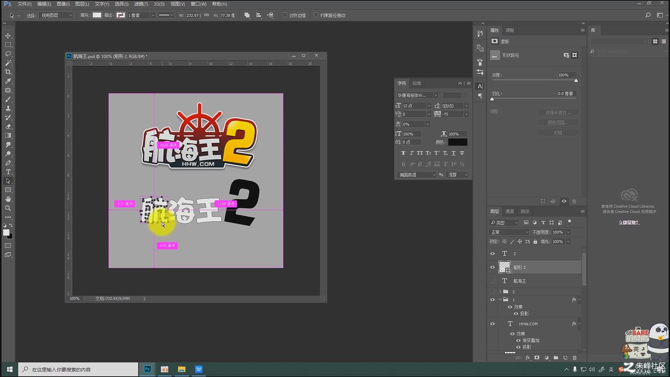This screenshot has height=377, width=670.
Task: Open the 文字(Y) menu
Action: 102,4
